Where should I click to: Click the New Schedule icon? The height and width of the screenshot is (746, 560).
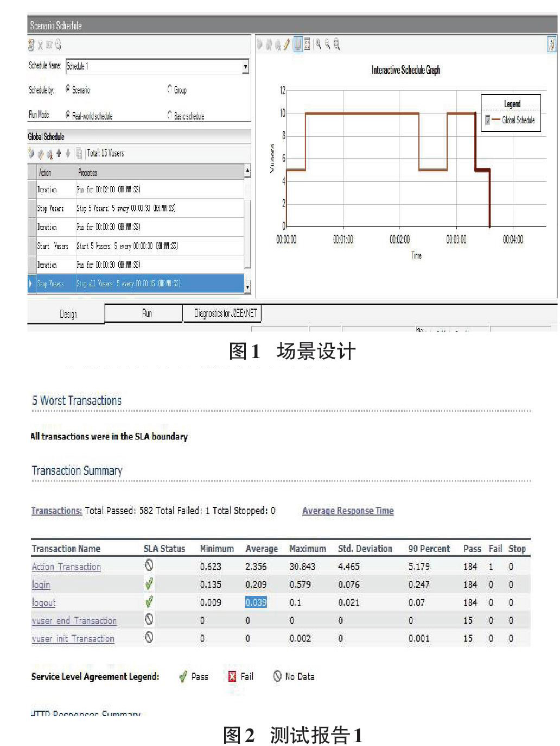[x=31, y=45]
